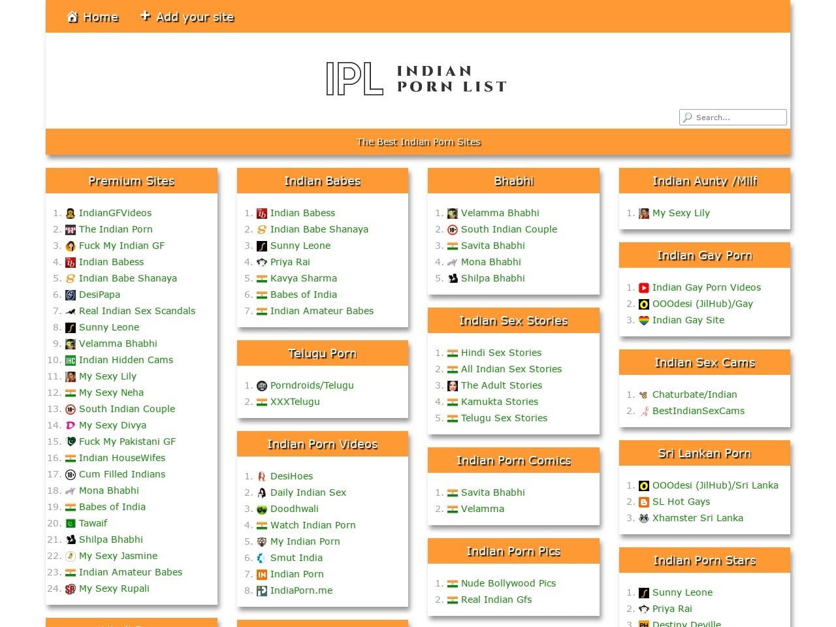Open Velamma under Indian Porn Comics

click(x=483, y=509)
